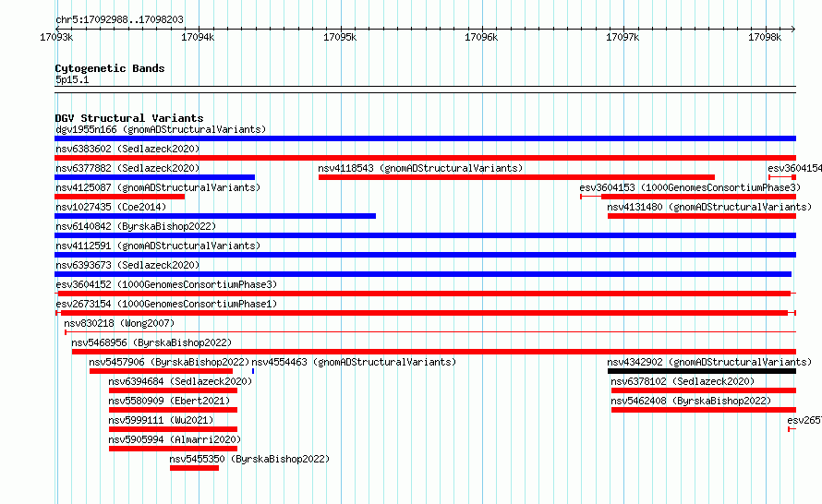Open nsv6140842 (ByrskaBishop2022) label
This screenshot has width=822, height=504.
(136, 226)
